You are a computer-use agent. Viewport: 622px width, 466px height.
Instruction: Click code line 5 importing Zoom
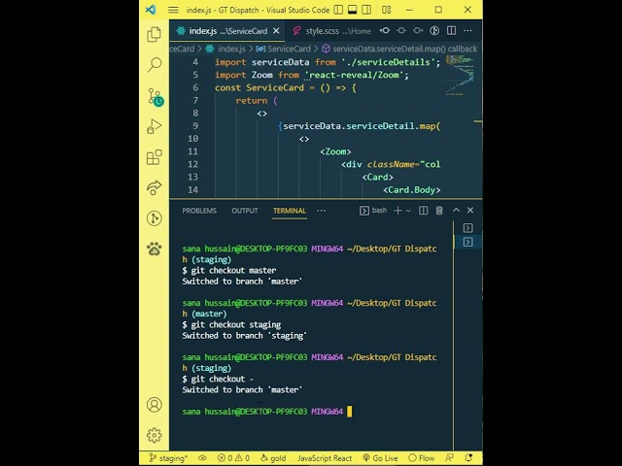(x=312, y=75)
